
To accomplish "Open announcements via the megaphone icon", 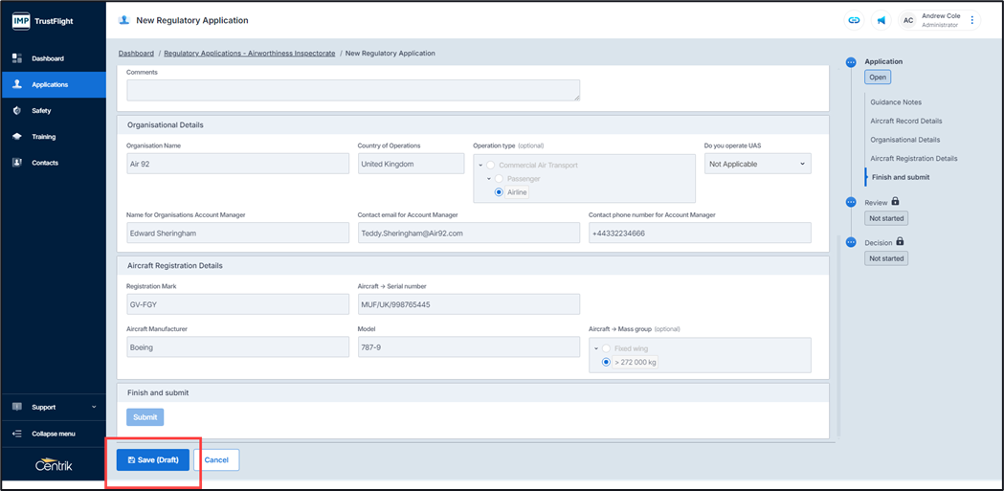I will (x=881, y=20).
